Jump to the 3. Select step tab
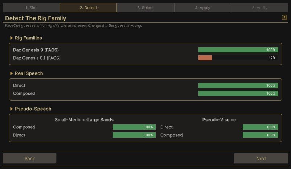 coord(145,8)
